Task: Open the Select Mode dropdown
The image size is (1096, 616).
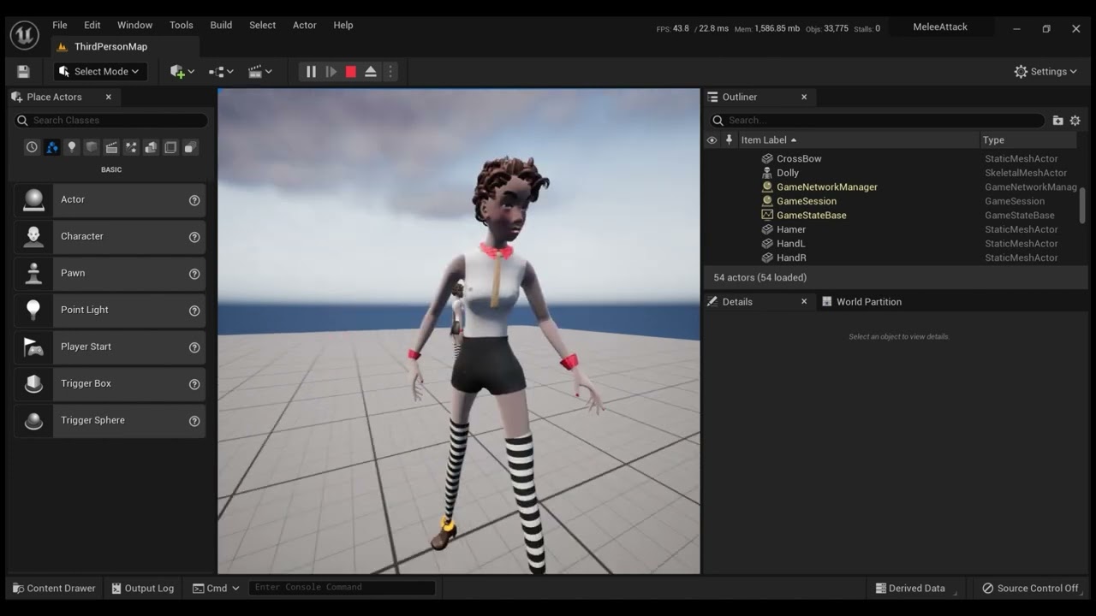Action: [100, 72]
